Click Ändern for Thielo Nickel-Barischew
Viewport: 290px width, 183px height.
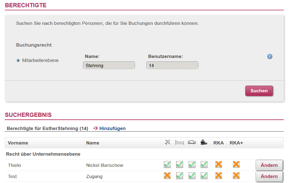coord(269,165)
